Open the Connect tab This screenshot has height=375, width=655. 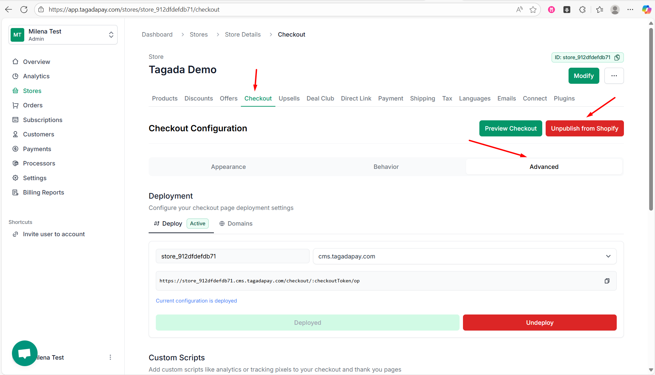click(x=535, y=98)
